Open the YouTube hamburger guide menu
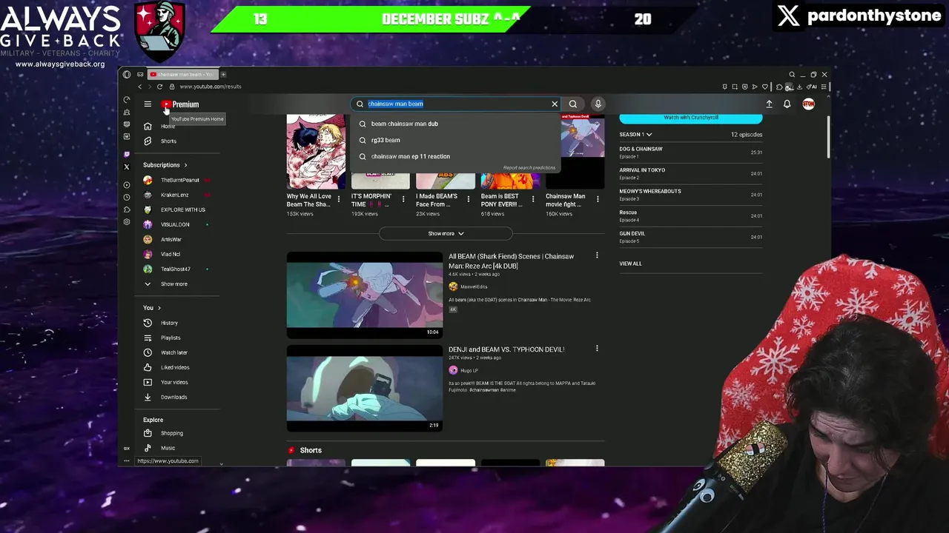 tap(148, 104)
